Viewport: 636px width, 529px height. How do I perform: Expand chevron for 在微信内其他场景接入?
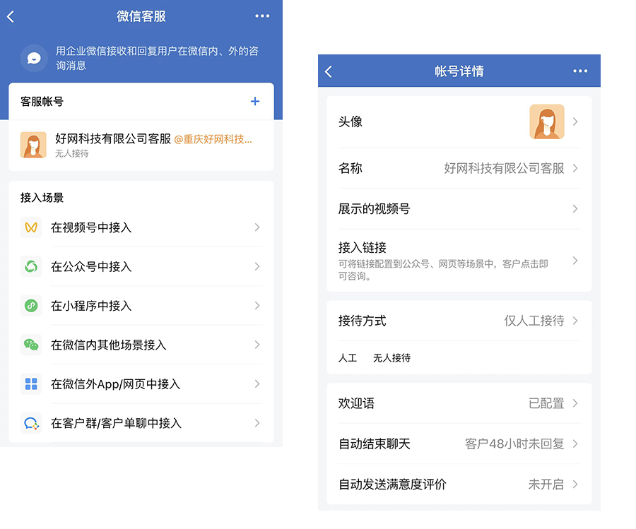(x=257, y=345)
